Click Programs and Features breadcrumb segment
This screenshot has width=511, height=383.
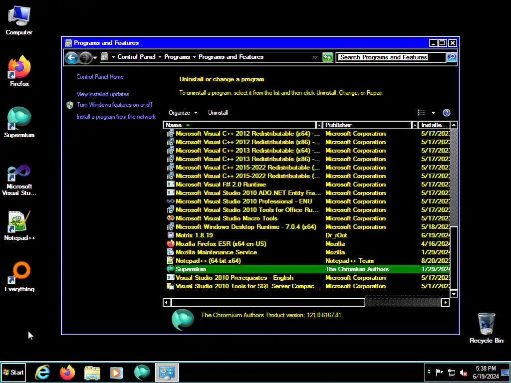(x=231, y=57)
